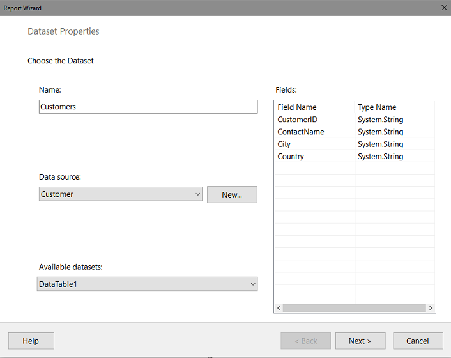Screen dimensions: 451x358
Task: Cancel the Report Wizard
Action: click(x=418, y=341)
